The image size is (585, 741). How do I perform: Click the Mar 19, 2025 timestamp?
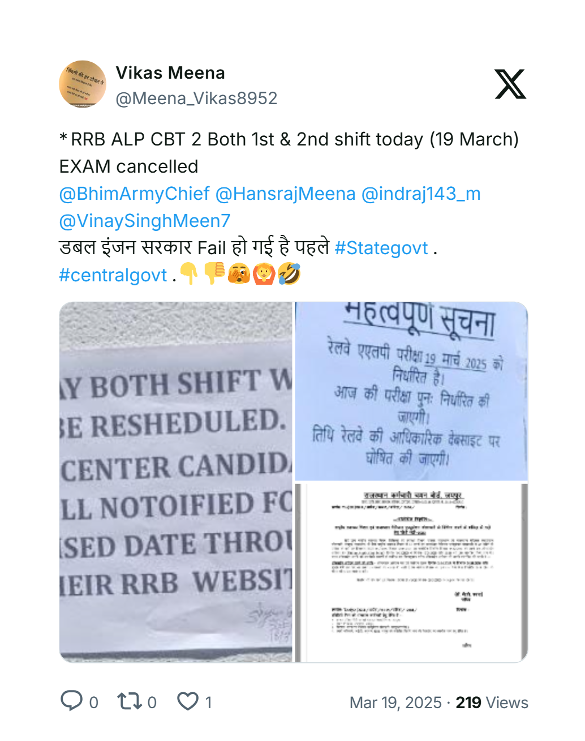point(395,703)
